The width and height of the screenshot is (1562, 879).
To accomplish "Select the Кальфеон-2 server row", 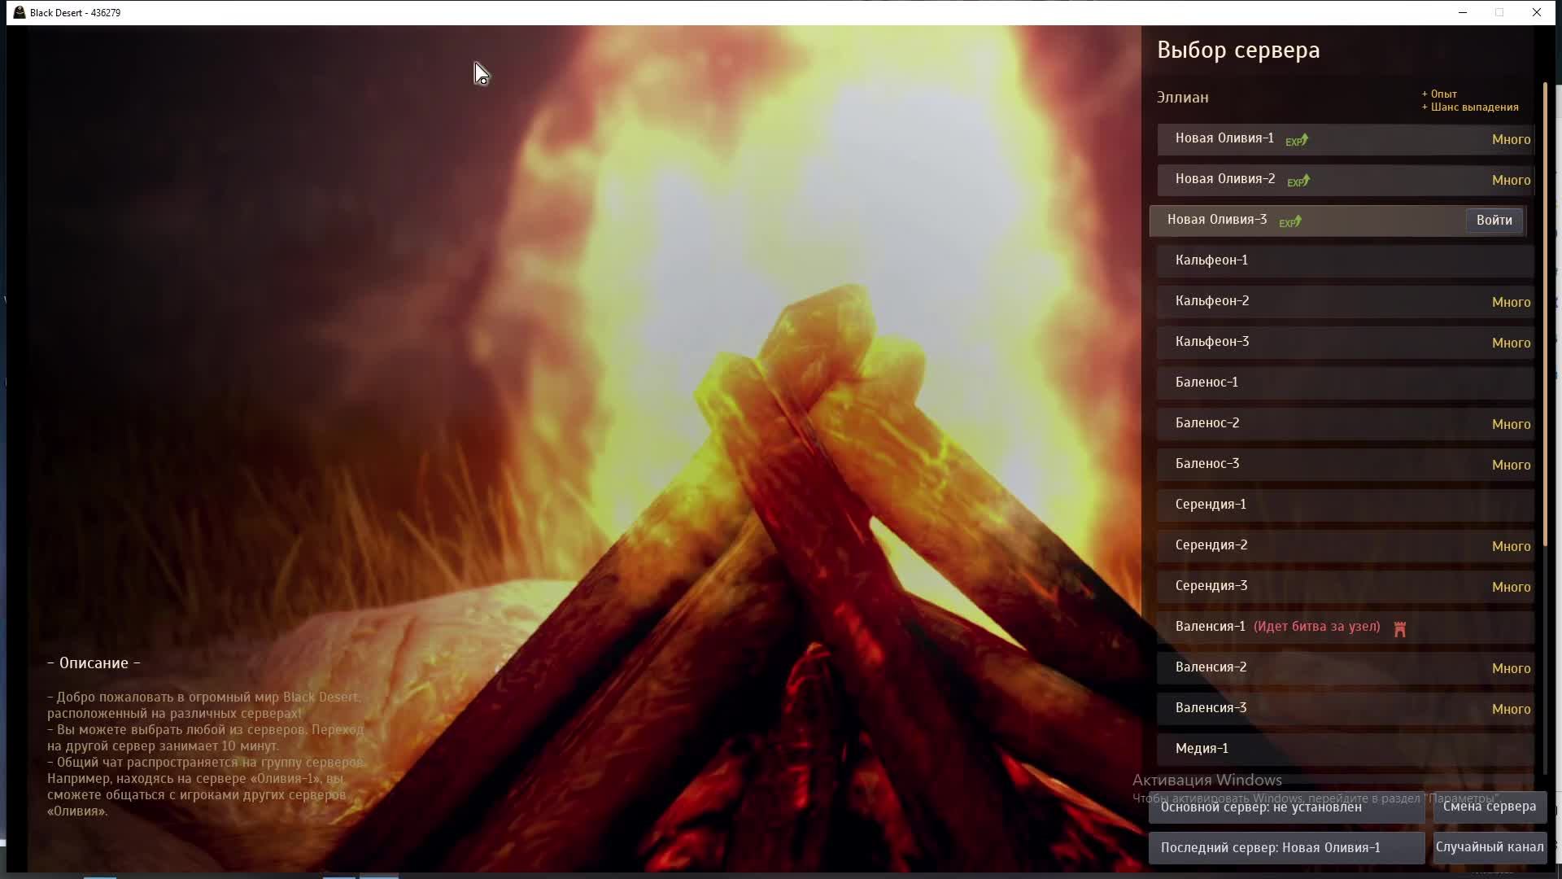I will click(x=1346, y=302).
